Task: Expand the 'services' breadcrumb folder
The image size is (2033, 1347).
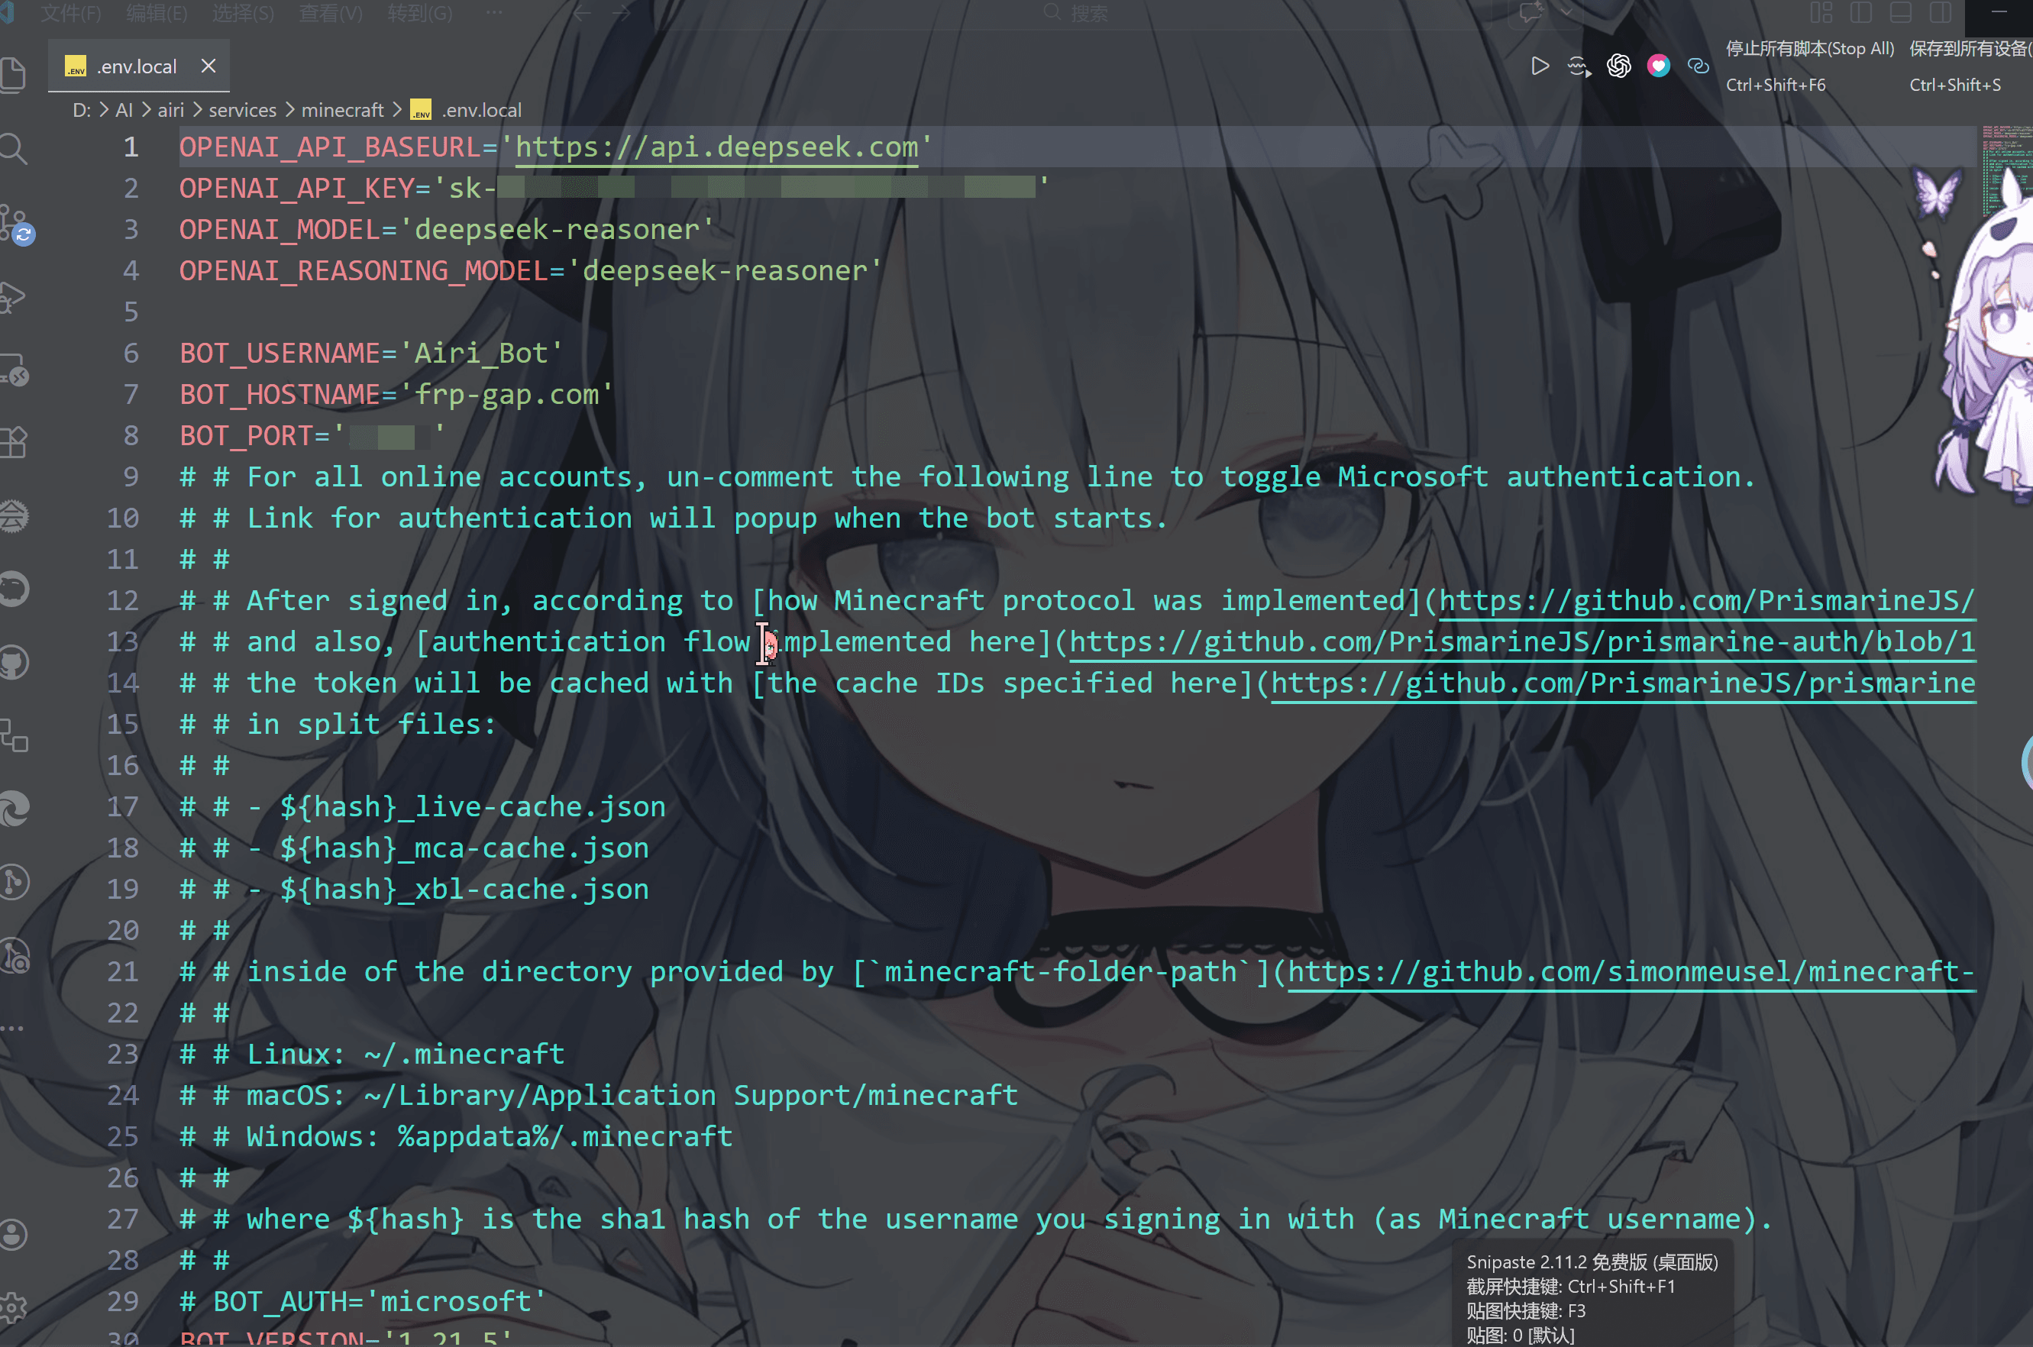Action: click(242, 110)
